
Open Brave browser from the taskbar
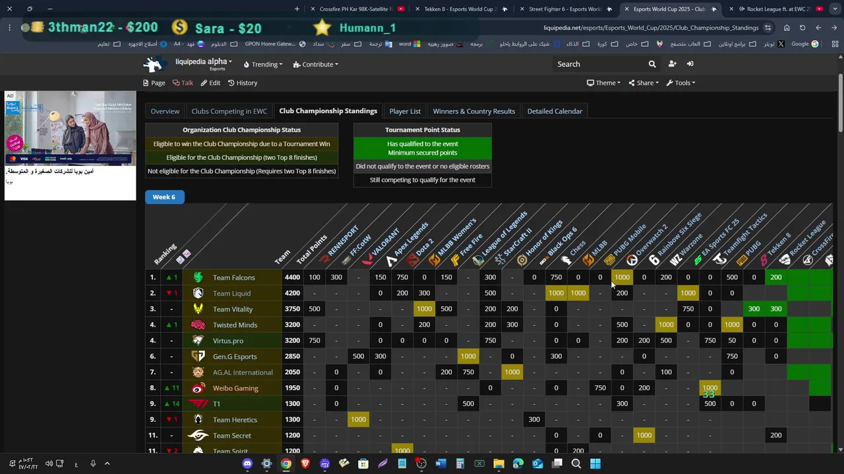click(305, 463)
